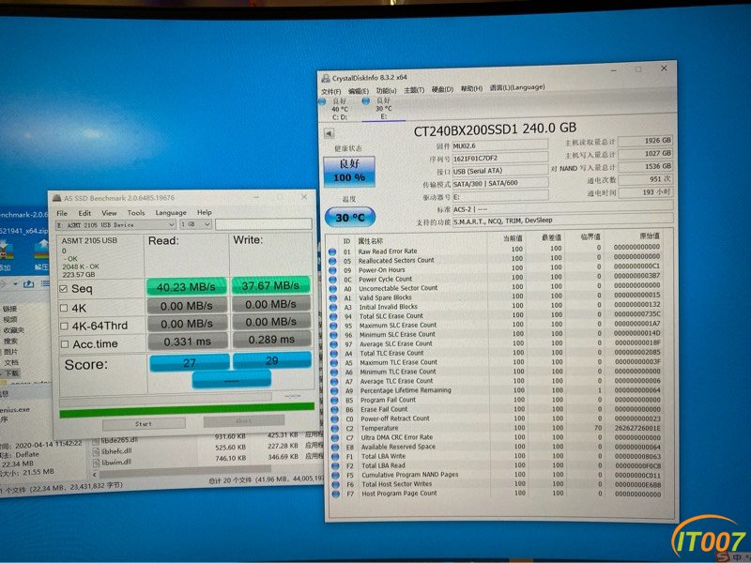Enable the Acc.time test checkbox
The width and height of the screenshot is (751, 563).
click(x=65, y=343)
